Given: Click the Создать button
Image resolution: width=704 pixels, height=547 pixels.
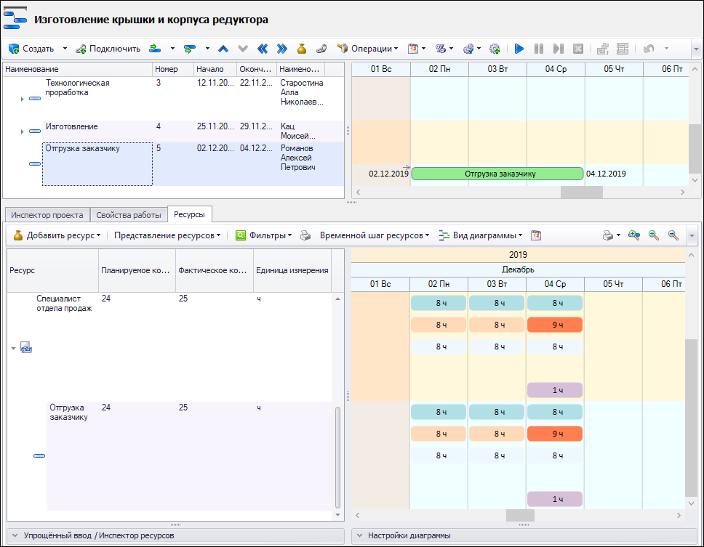Looking at the screenshot, I should 31,49.
